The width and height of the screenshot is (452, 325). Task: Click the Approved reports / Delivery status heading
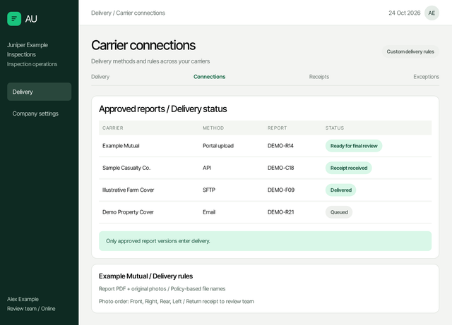tap(162, 109)
